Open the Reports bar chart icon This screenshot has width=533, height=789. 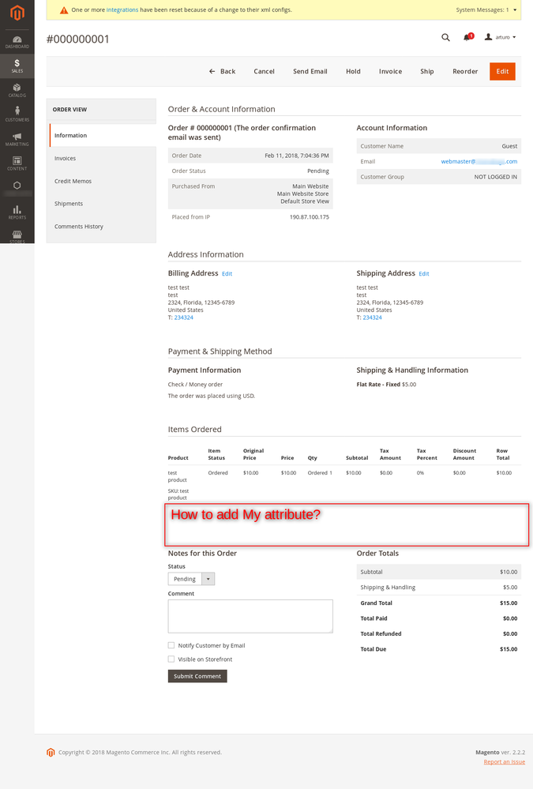click(x=17, y=212)
